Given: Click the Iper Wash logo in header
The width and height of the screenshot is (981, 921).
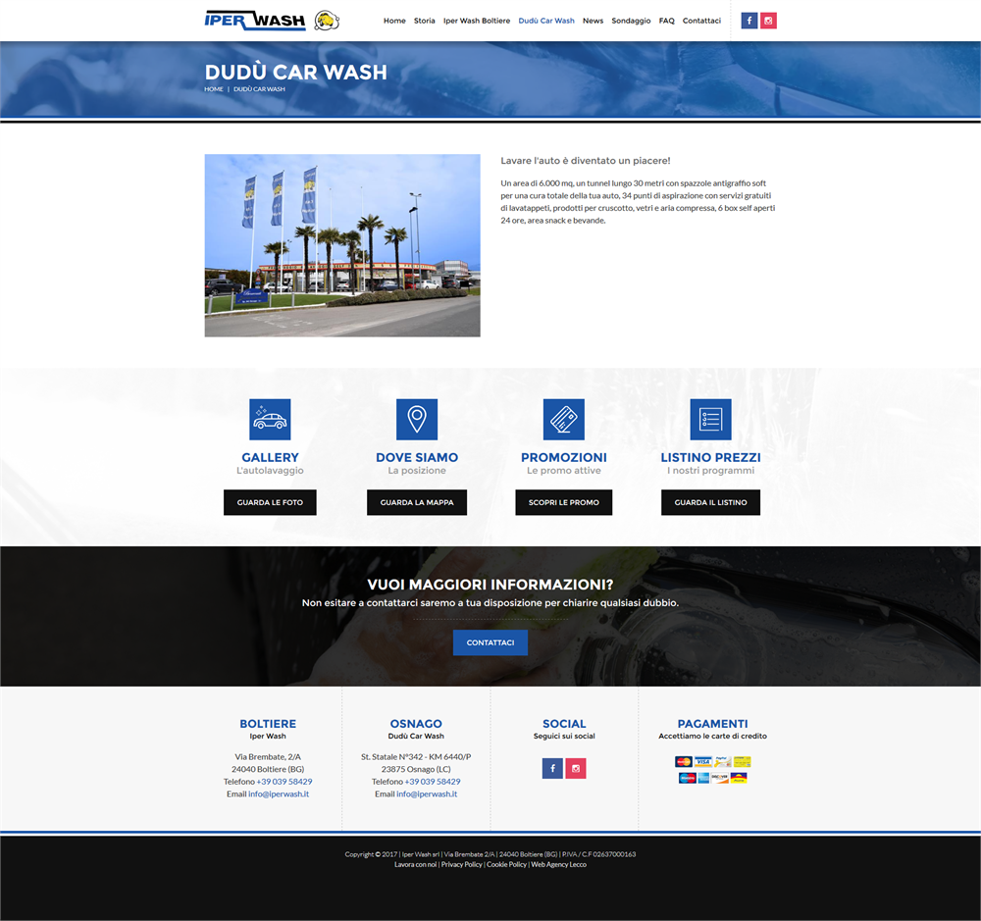Looking at the screenshot, I should click(255, 21).
